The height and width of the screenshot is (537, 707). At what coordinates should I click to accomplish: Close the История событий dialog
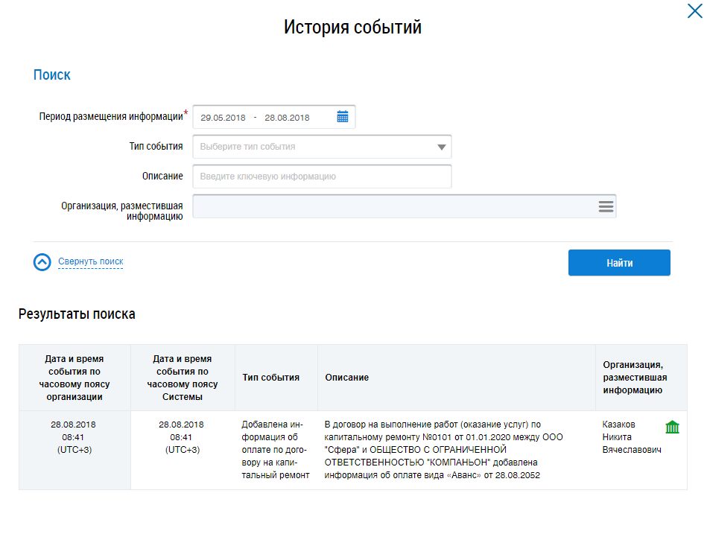point(694,10)
